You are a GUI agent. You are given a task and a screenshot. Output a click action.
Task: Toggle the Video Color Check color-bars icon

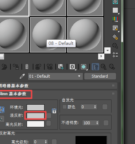click(115, 19)
